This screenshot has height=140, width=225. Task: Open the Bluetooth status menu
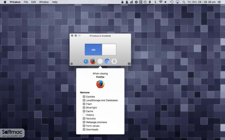click(x=155, y=2)
